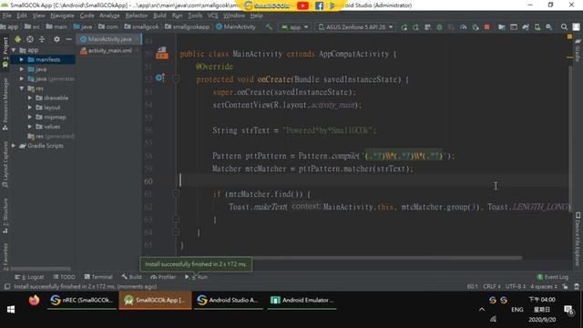Expand the drawable folder arrow
The height and width of the screenshot is (328, 583).
pos(30,97)
